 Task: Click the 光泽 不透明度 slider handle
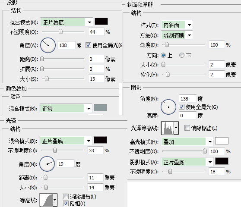click(x=55, y=150)
